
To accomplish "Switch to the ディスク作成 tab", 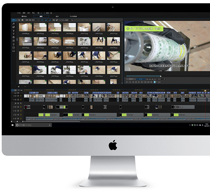I will (x=73, y=16).
